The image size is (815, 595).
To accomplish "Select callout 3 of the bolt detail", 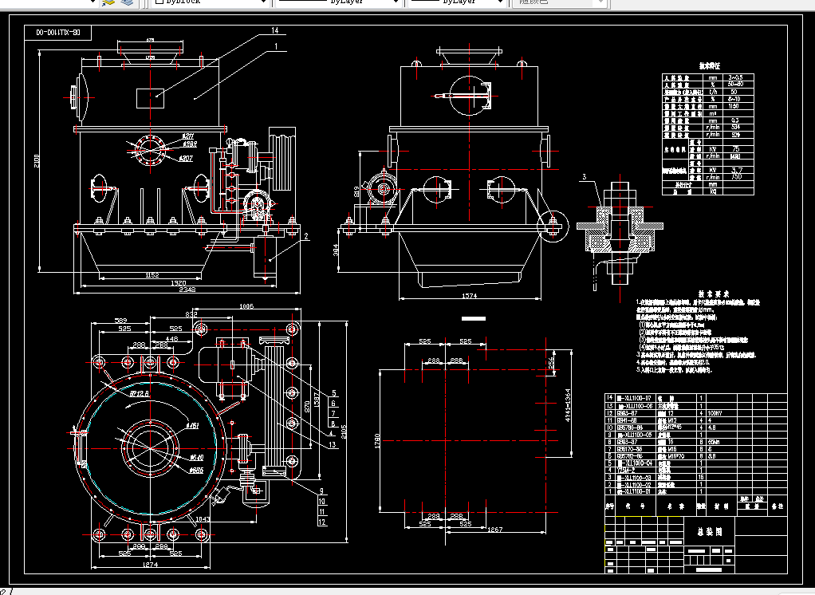I will (x=585, y=177).
